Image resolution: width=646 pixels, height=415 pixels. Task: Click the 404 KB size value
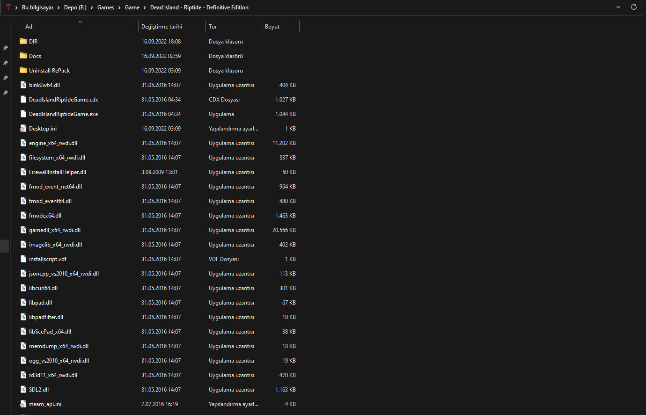tap(287, 85)
